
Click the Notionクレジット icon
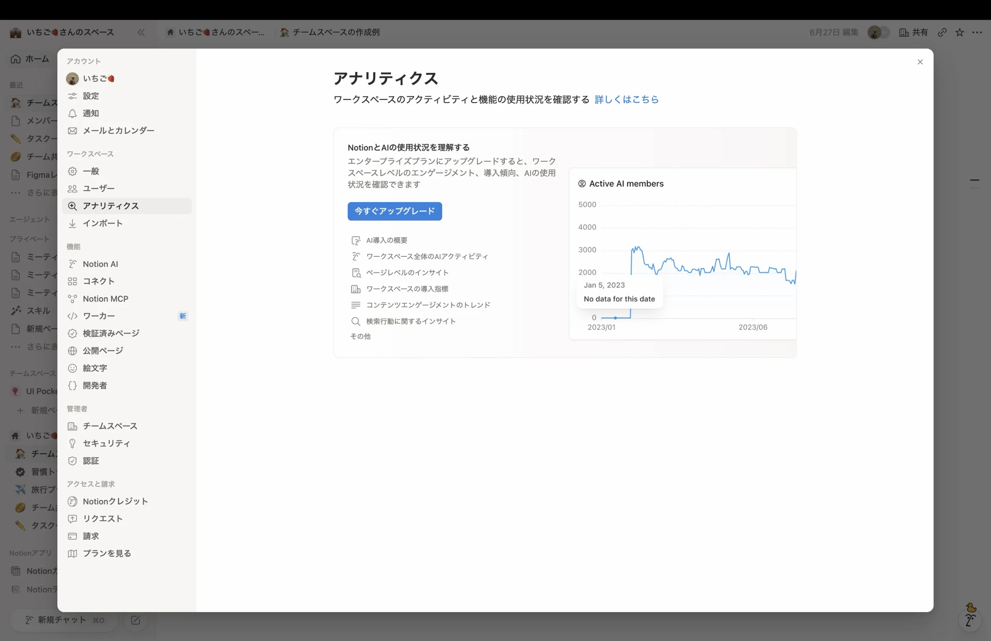[x=73, y=501]
